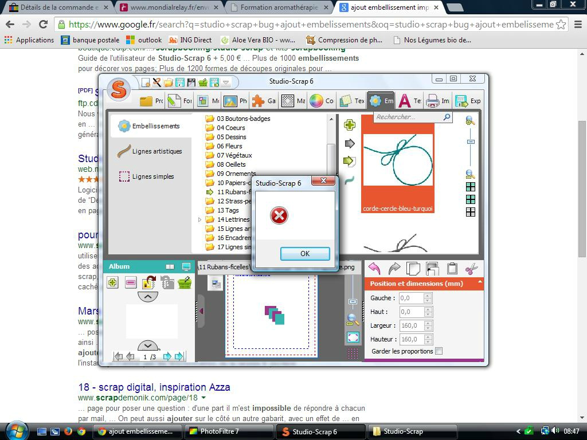Click the folder list scroll-up arrow
587x440 pixels.
[x=331, y=119]
